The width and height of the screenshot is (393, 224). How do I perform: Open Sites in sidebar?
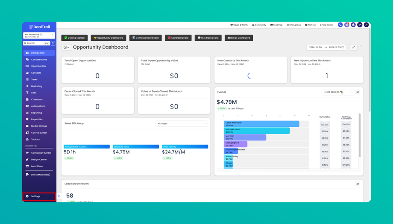point(39,93)
